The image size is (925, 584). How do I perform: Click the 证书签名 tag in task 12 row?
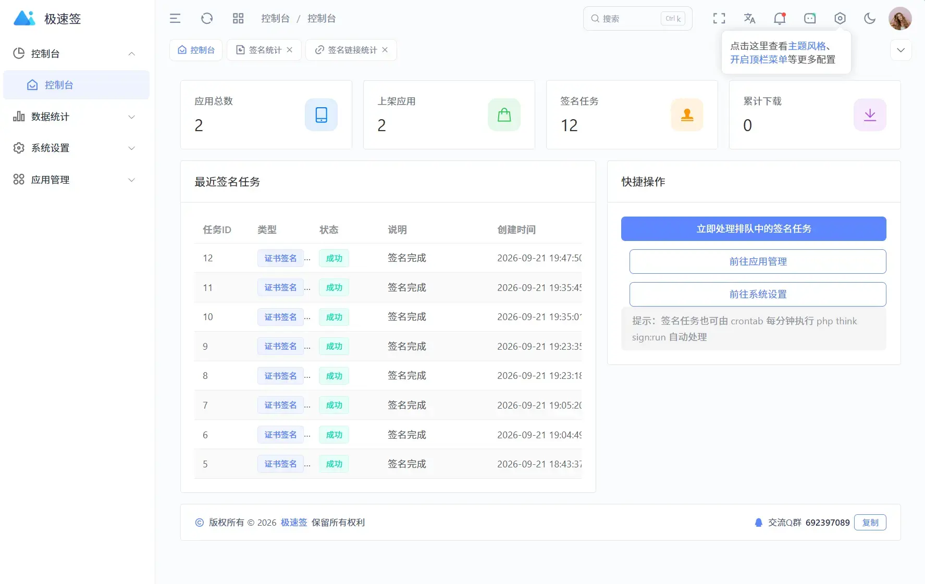click(x=280, y=258)
